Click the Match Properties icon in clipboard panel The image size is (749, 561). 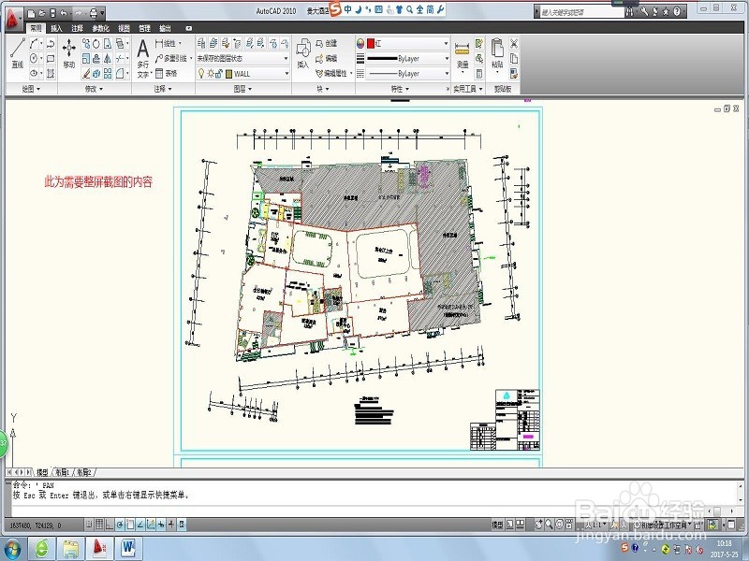tap(514, 74)
